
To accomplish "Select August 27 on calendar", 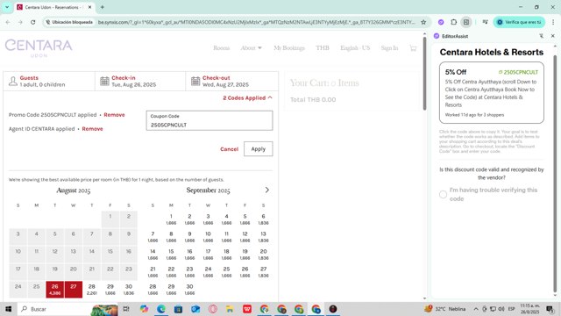I will tap(74, 290).
